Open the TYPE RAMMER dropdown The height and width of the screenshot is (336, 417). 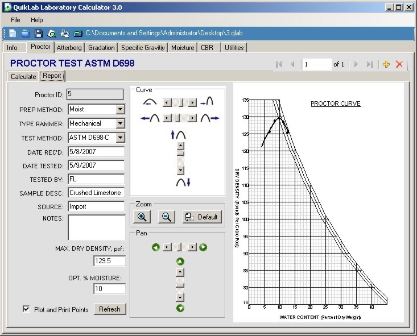pyautogui.click(x=120, y=123)
